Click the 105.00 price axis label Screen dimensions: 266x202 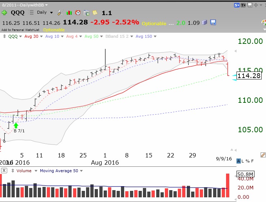click(x=250, y=130)
